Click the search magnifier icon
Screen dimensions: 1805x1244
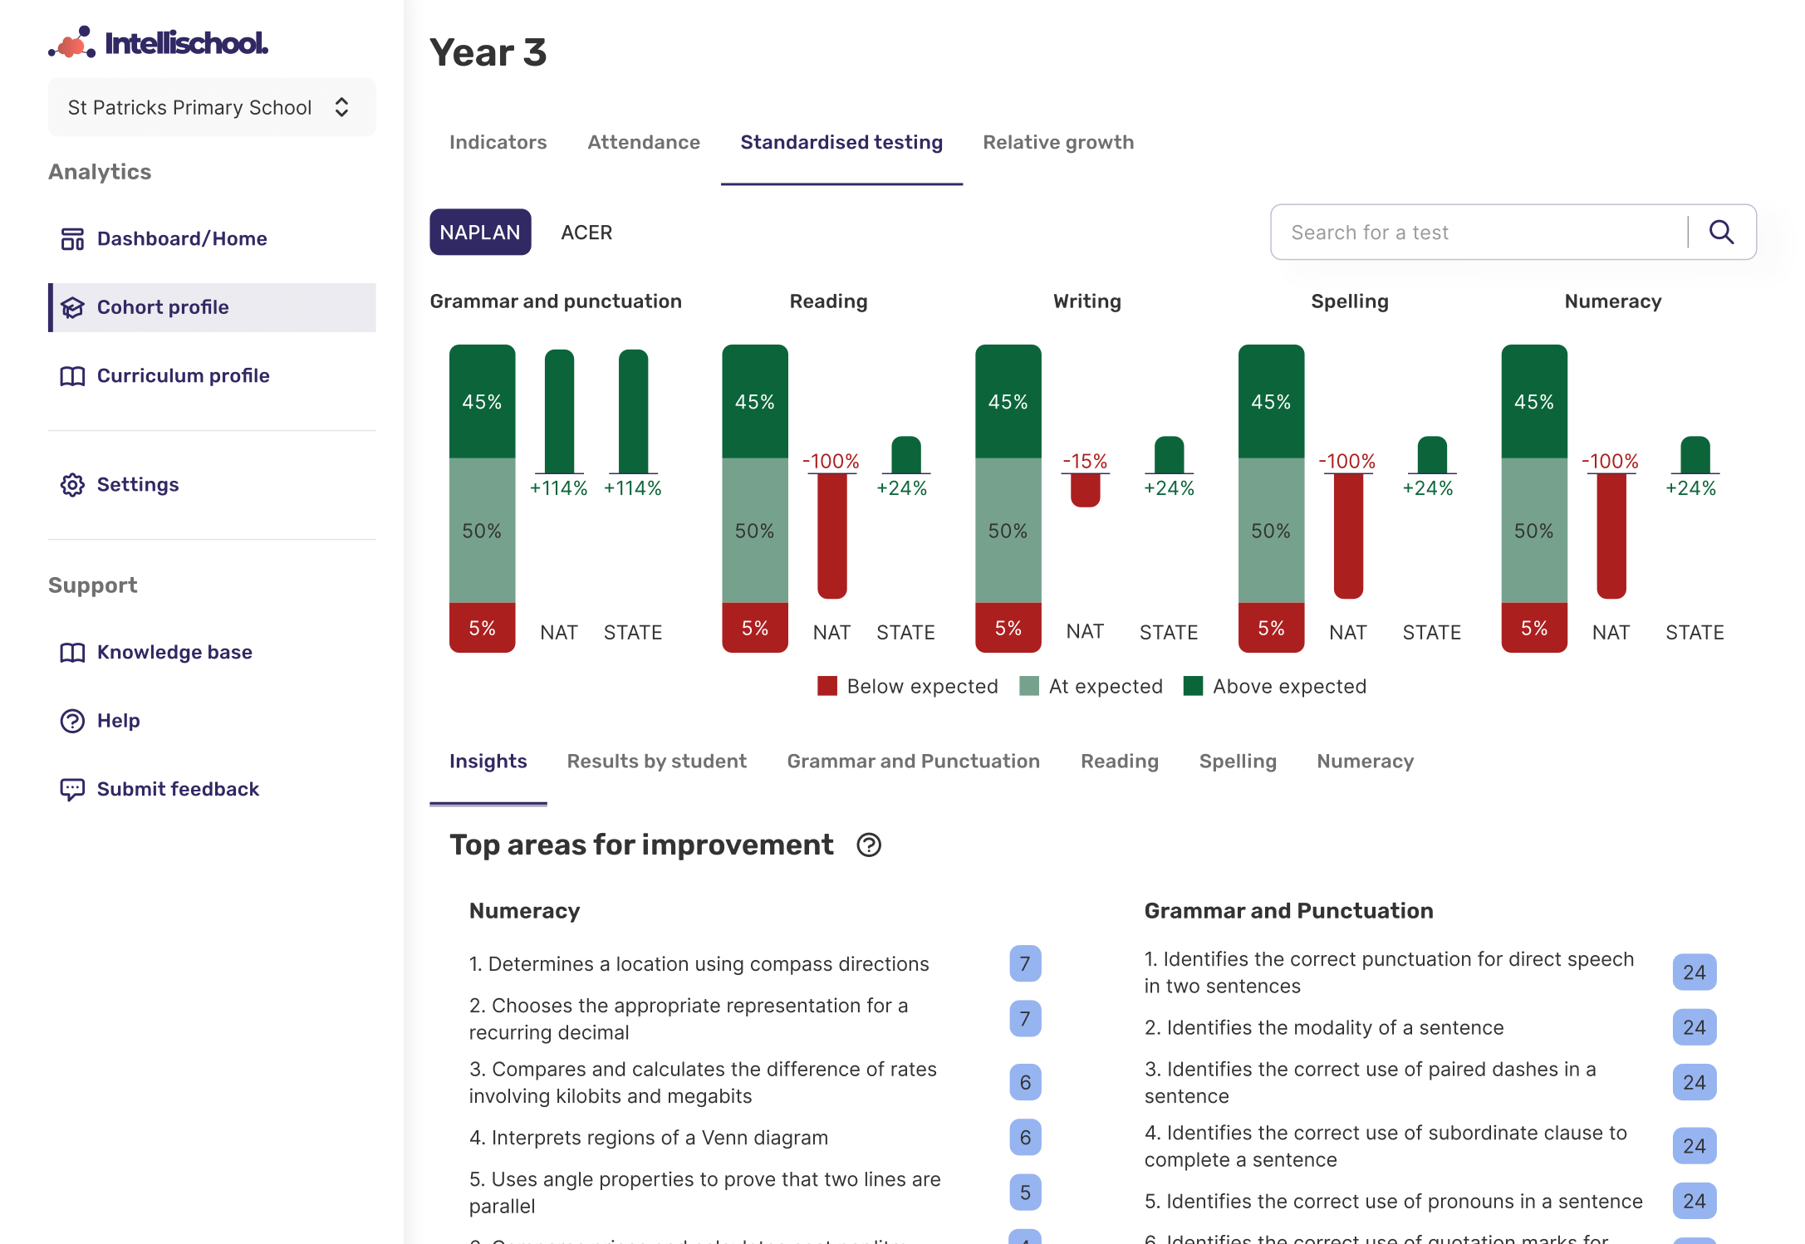coord(1721,233)
